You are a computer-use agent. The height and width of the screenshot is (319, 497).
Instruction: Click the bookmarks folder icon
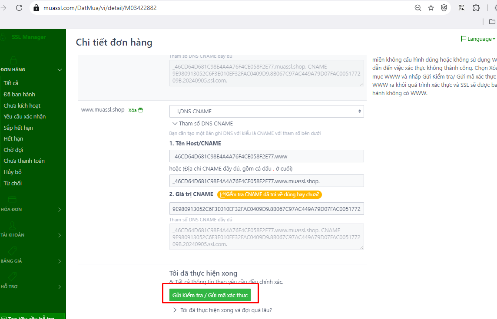click(x=492, y=22)
